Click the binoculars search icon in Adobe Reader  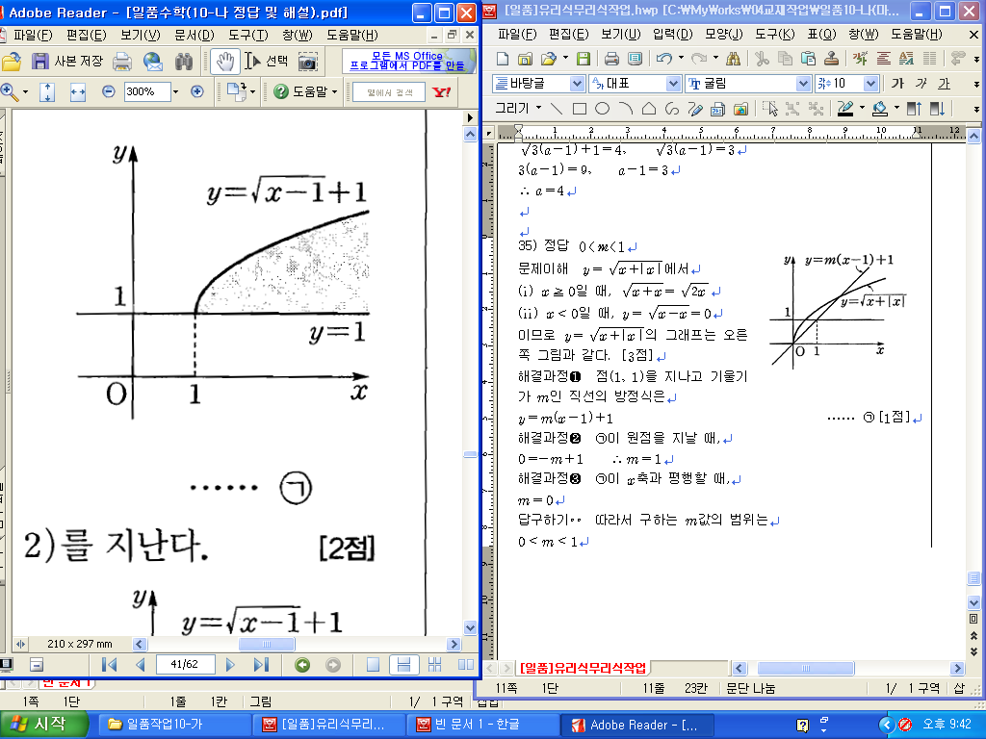click(184, 62)
